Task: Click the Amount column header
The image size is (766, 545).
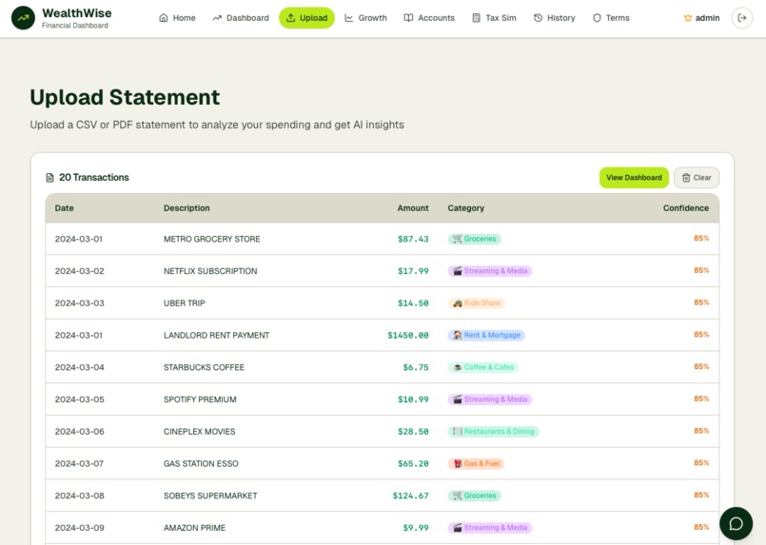Action: 413,208
